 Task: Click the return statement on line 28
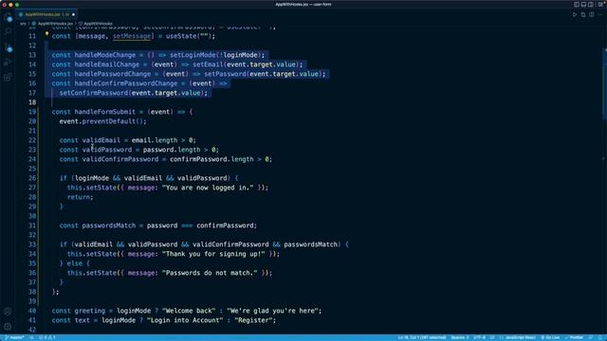click(x=80, y=197)
